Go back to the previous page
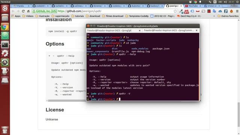This screenshot has height=135, width=240. (13, 11)
